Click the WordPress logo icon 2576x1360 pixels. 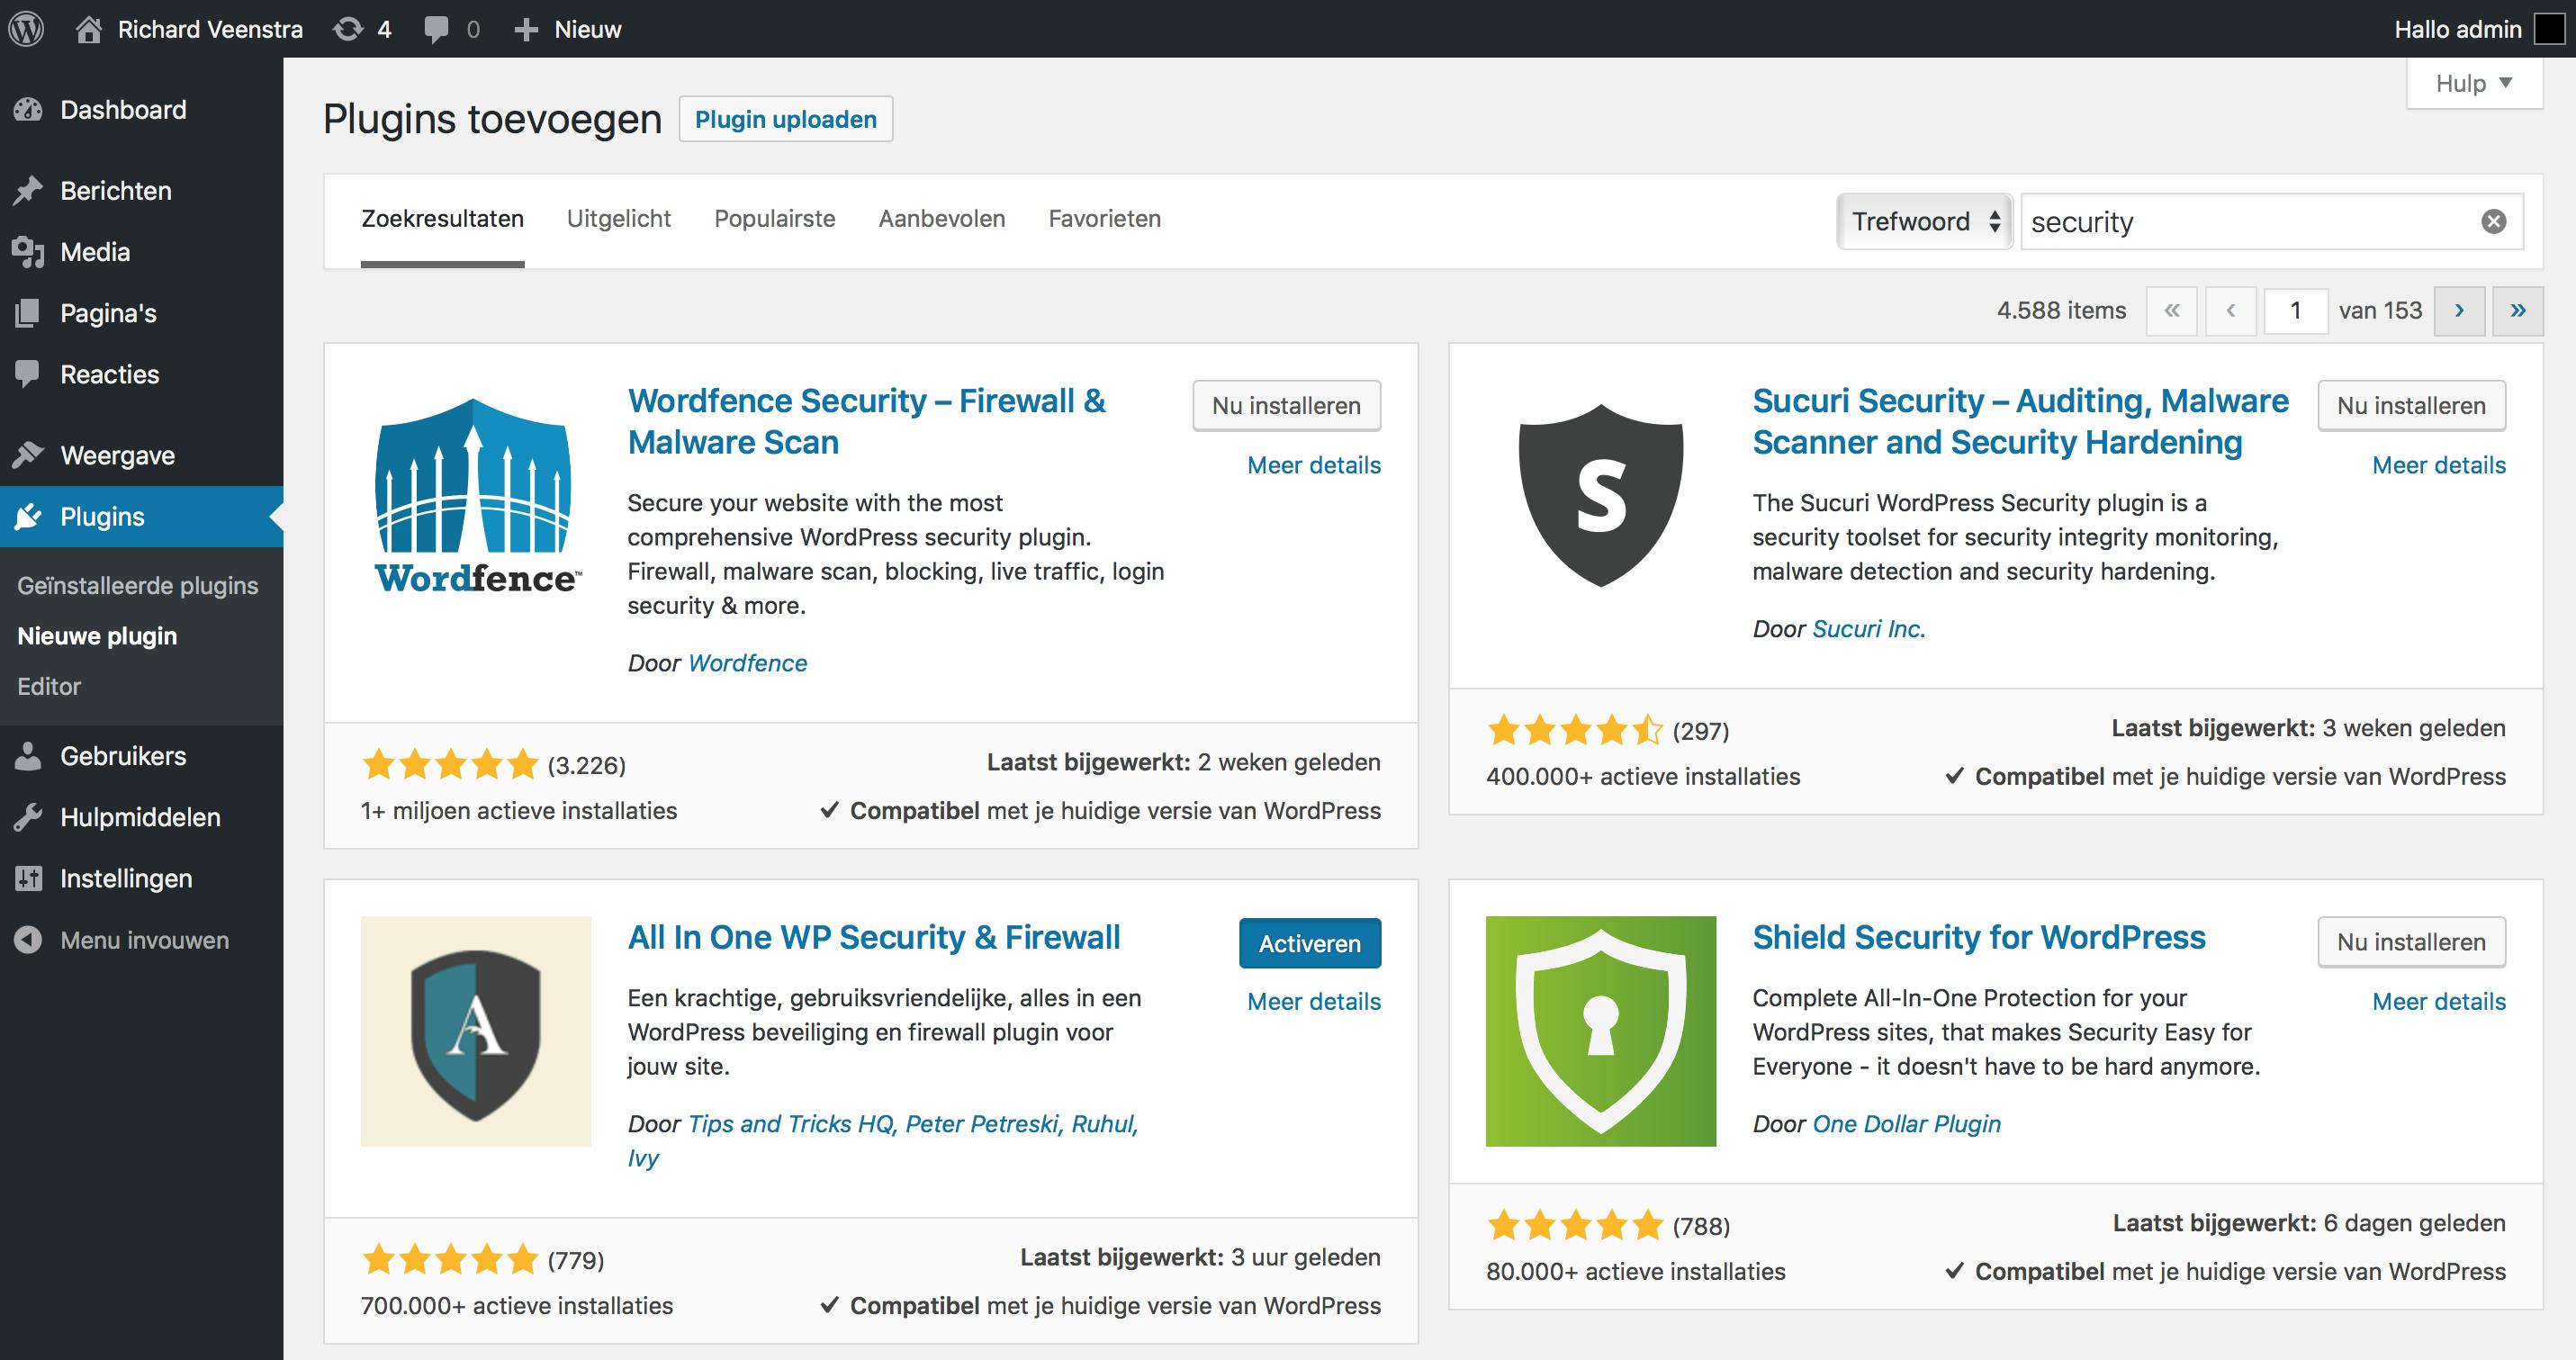click(x=27, y=28)
